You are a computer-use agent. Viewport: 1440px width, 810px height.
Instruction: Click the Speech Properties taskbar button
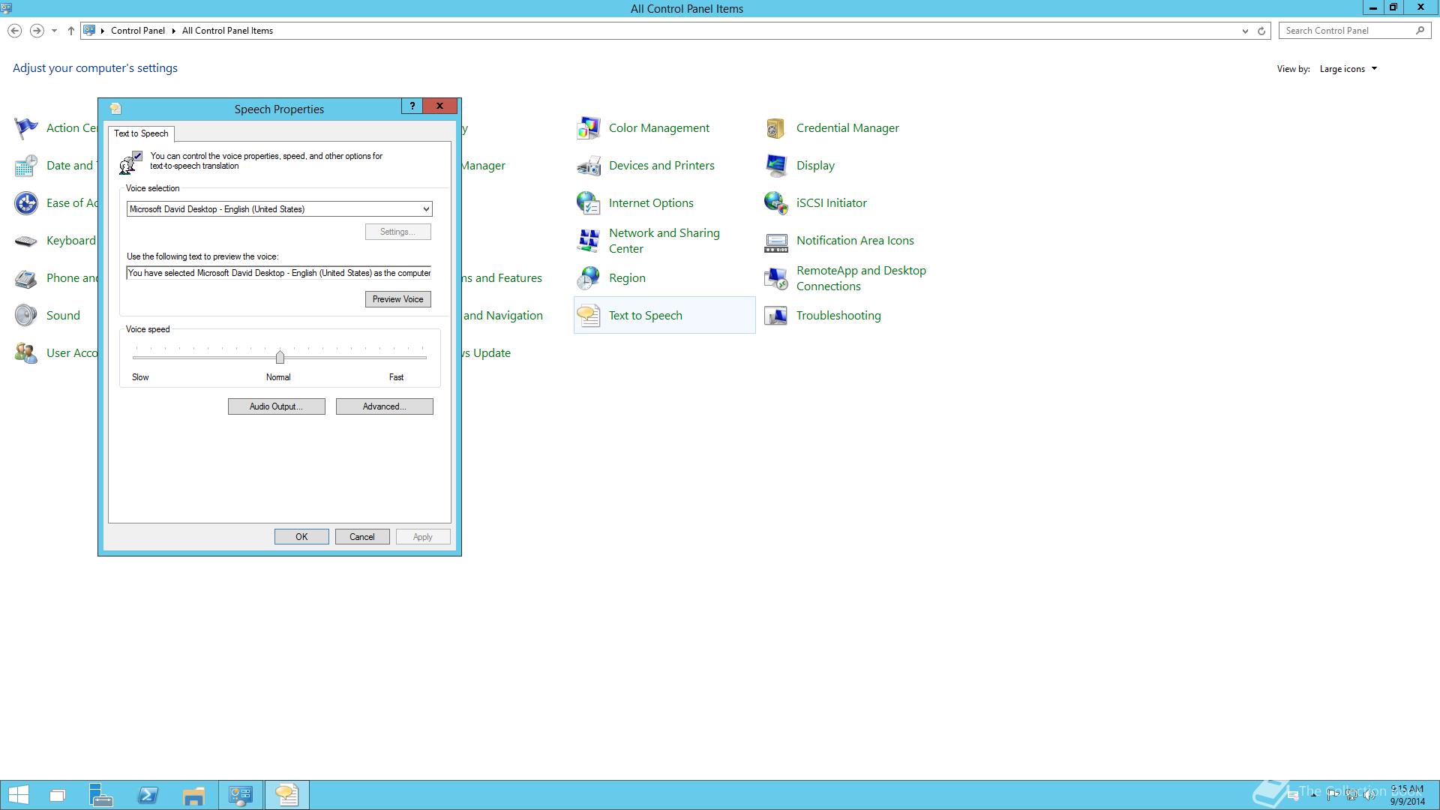[286, 795]
